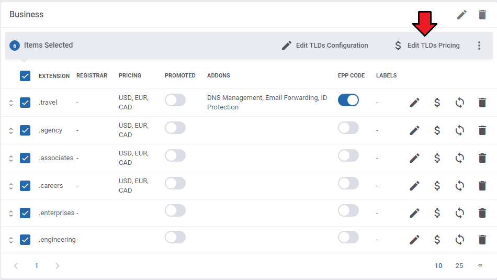This screenshot has width=497, height=280.
Task: Edit the .careers TLD with pencil icon
Action: [x=414, y=186]
